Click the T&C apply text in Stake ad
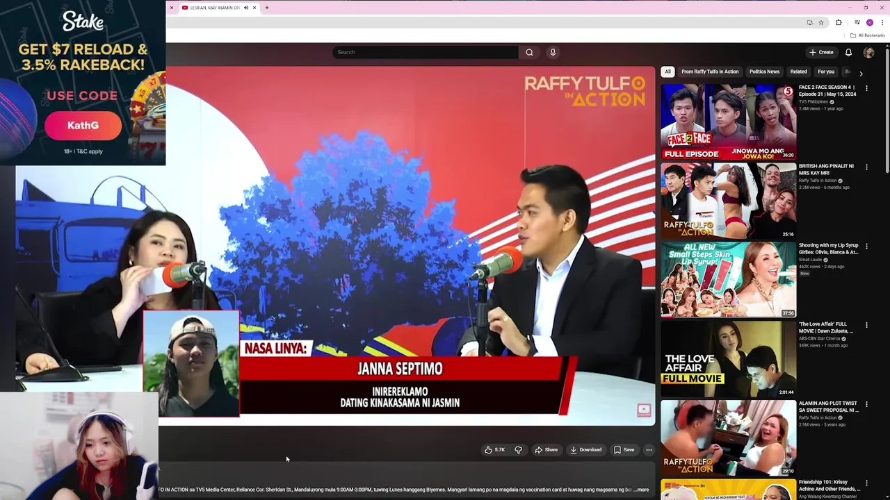This screenshot has height=500, width=890. click(83, 151)
